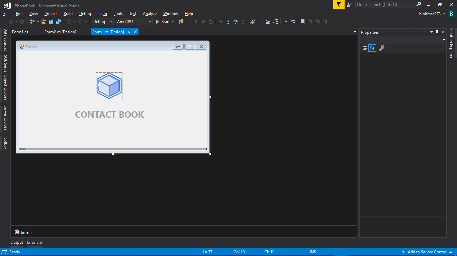
Task: Toggle Alphabetical sorting in the Properties panel
Action: tap(372, 48)
